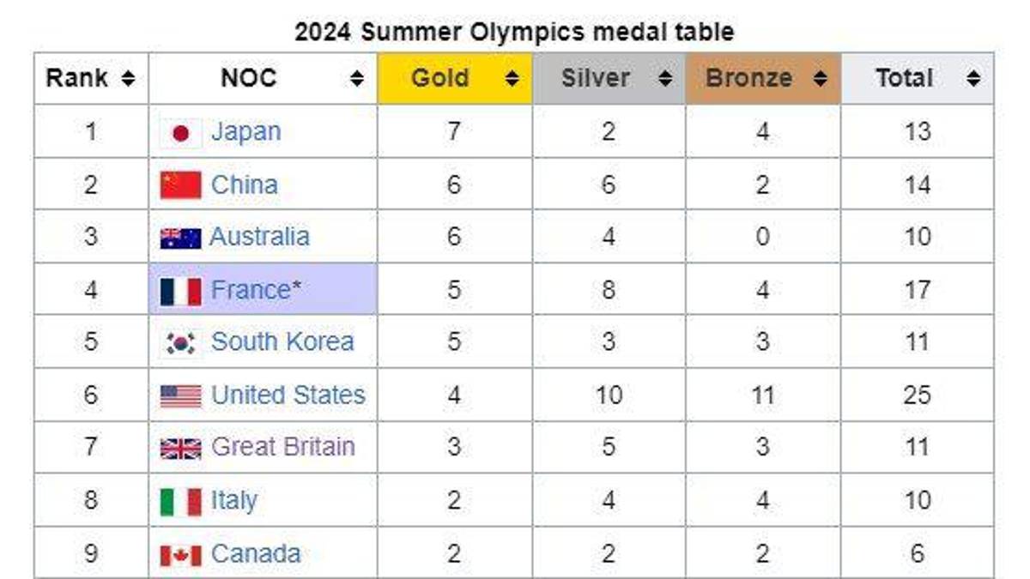Click the 2024 Summer Olympics medal table title
This screenshot has width=1030, height=579.
coord(515,33)
